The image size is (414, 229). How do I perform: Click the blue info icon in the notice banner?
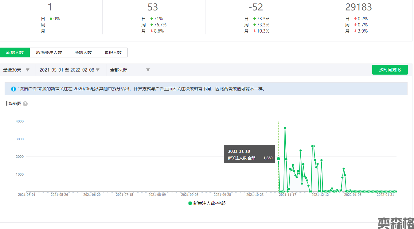(x=14, y=89)
